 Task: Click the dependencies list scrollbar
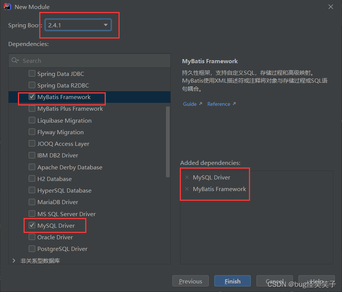tap(168, 142)
